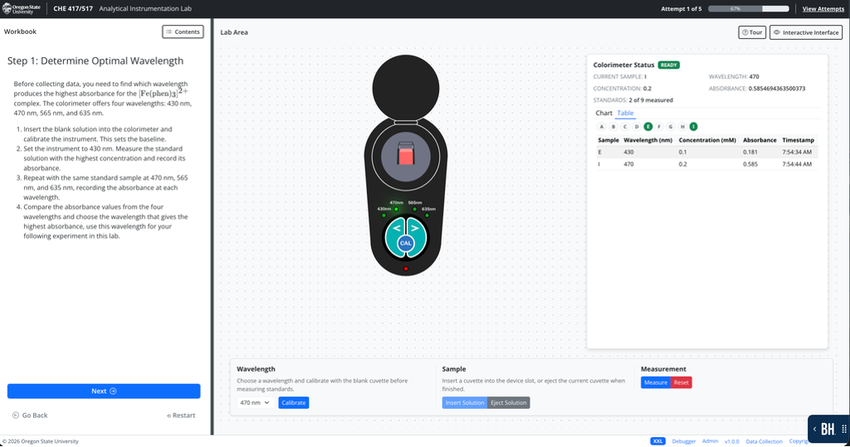This screenshot has height=447, width=850.
Task: Select sample filter C
Action: 625,127
